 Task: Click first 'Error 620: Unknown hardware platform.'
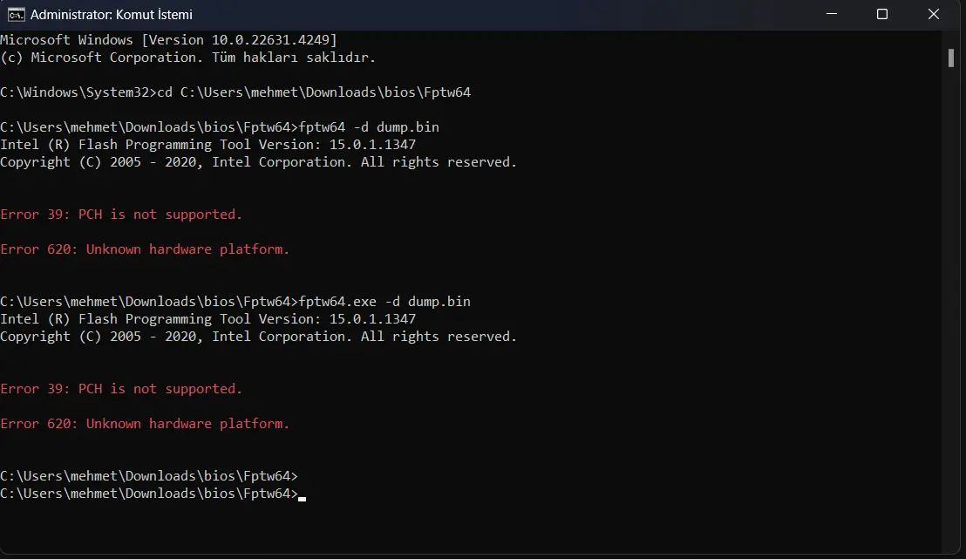[x=145, y=249]
